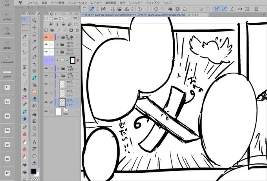Hide the 用紙 paper layer via eye icon
Image resolution: width=267 pixels, height=181 pixels.
click(46, 112)
